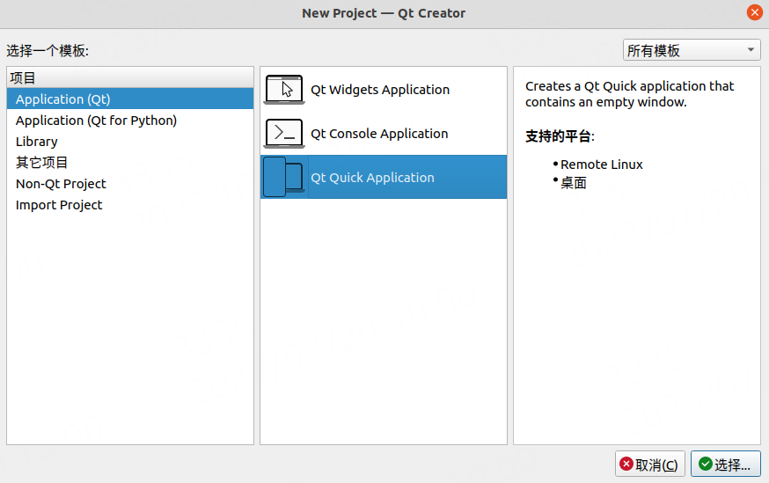This screenshot has height=483, width=769.
Task: Click the Qt Quick Application devices icon
Action: [x=284, y=177]
